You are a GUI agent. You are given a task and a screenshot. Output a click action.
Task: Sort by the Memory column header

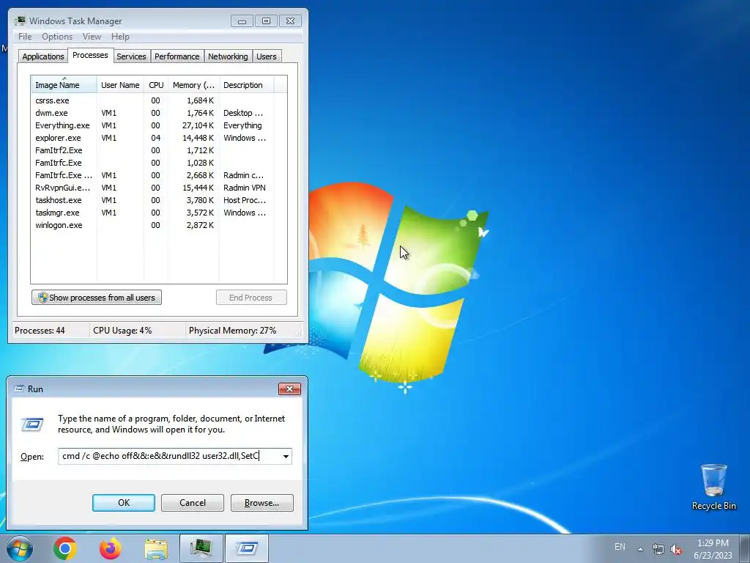point(193,85)
